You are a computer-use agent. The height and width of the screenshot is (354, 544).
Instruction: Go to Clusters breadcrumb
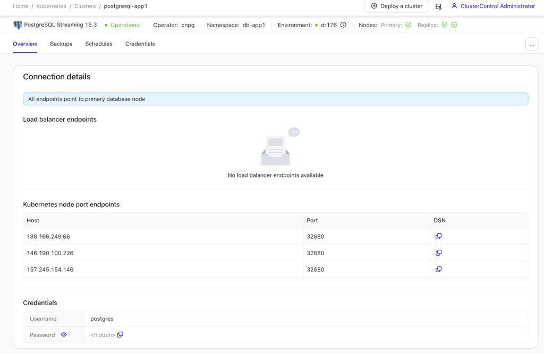[85, 6]
